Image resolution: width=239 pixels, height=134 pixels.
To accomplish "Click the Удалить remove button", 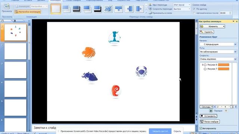I will point(207,32).
